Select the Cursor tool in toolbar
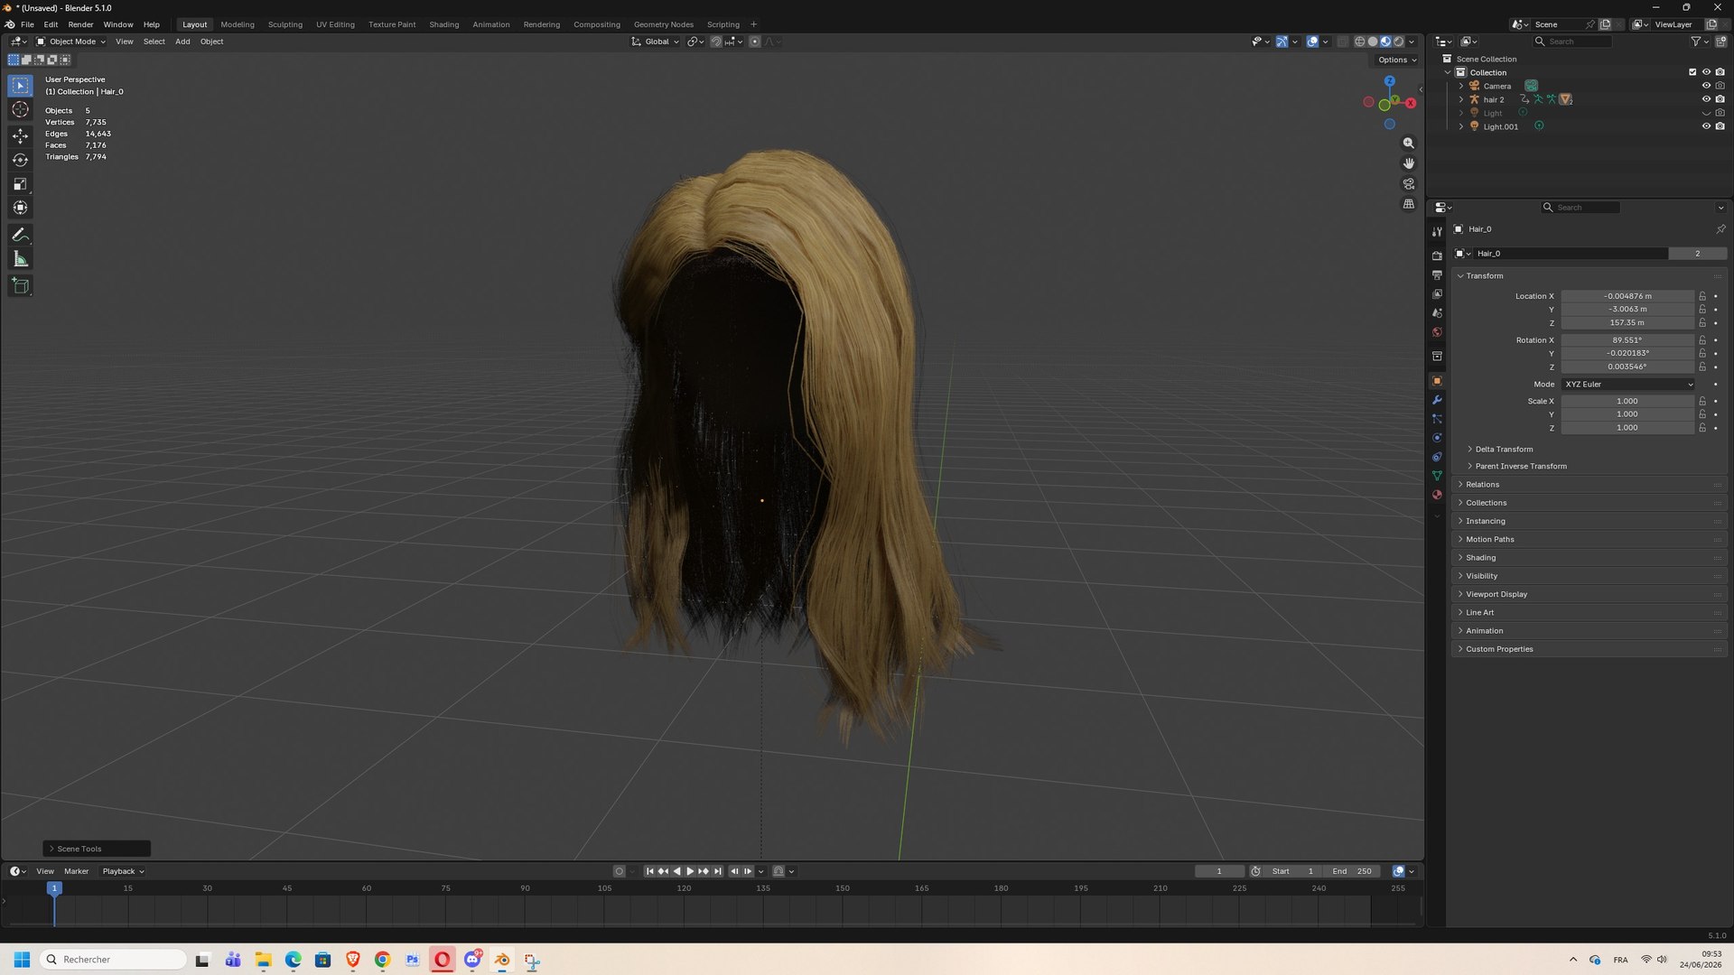The height and width of the screenshot is (975, 1734). point(20,110)
